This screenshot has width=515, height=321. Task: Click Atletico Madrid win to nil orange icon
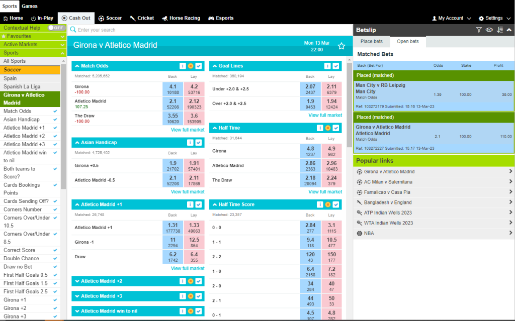click(191, 311)
